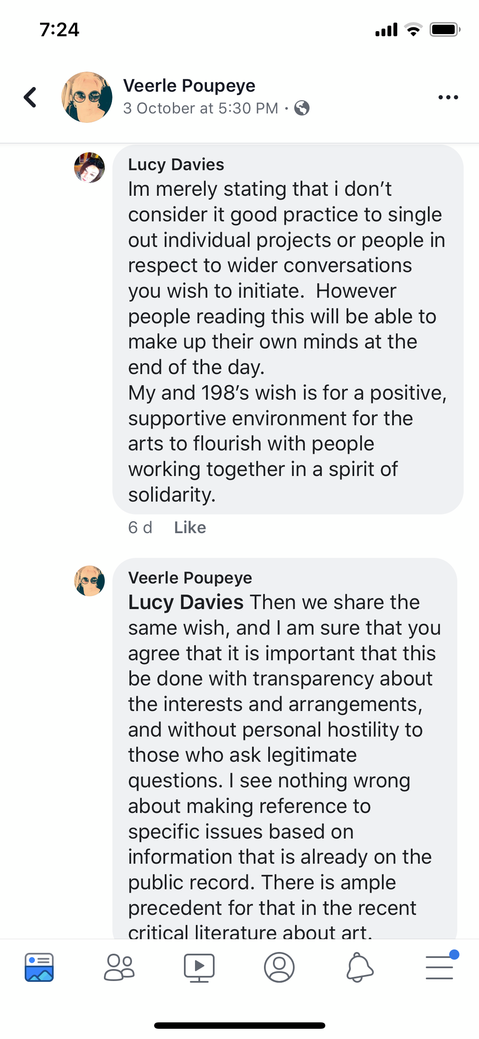This screenshot has width=479, height=1039.
Task: Open the three-dots post options menu
Action: pos(448,97)
